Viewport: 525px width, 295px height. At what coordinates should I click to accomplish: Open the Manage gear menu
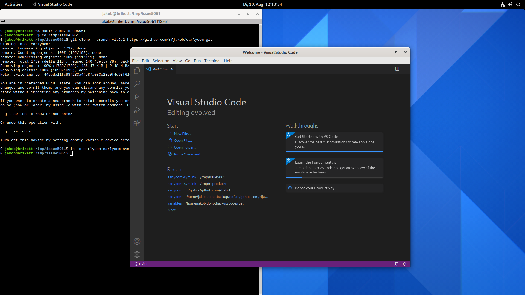click(137, 255)
